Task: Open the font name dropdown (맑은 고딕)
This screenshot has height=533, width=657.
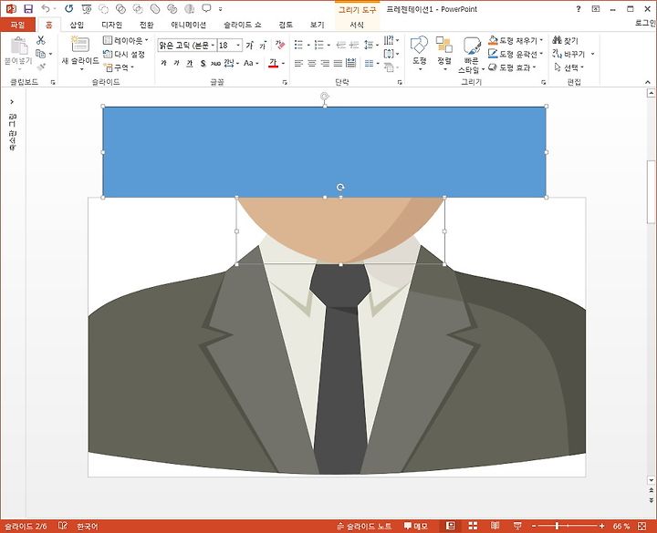Action: [x=213, y=46]
